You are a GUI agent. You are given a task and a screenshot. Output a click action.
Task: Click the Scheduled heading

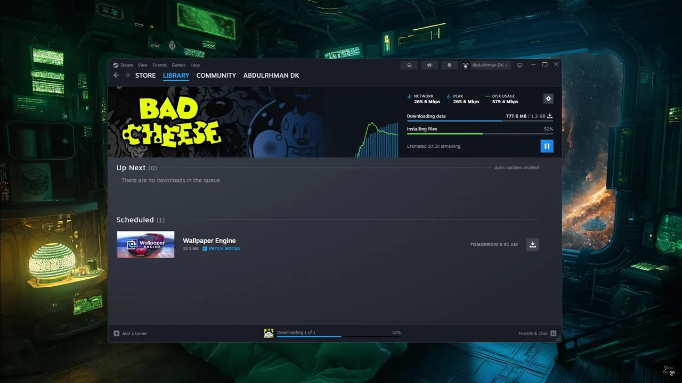[135, 220]
